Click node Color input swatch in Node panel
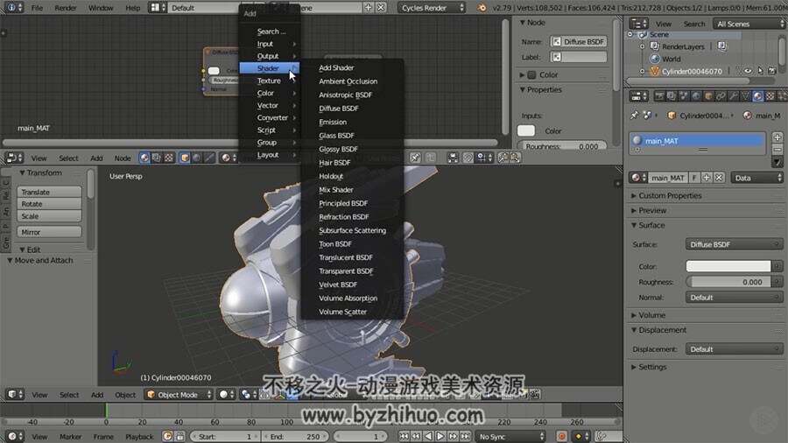This screenshot has height=443, width=788. (x=525, y=130)
